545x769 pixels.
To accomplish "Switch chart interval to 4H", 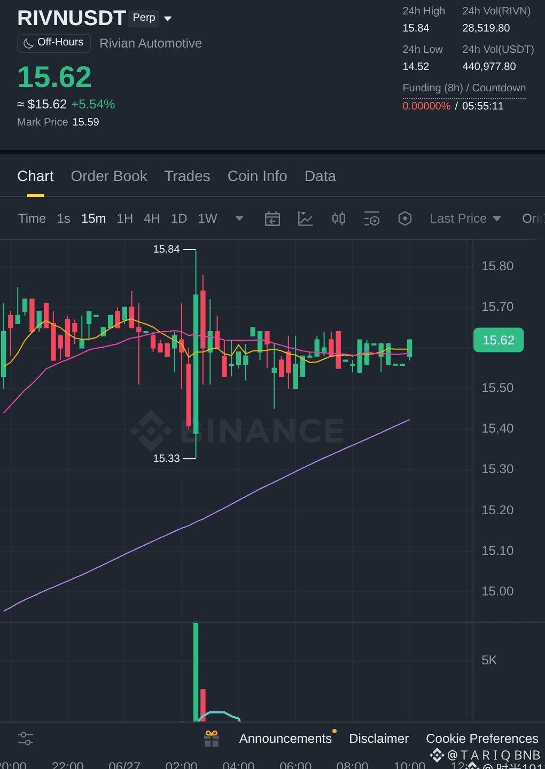I will (152, 218).
